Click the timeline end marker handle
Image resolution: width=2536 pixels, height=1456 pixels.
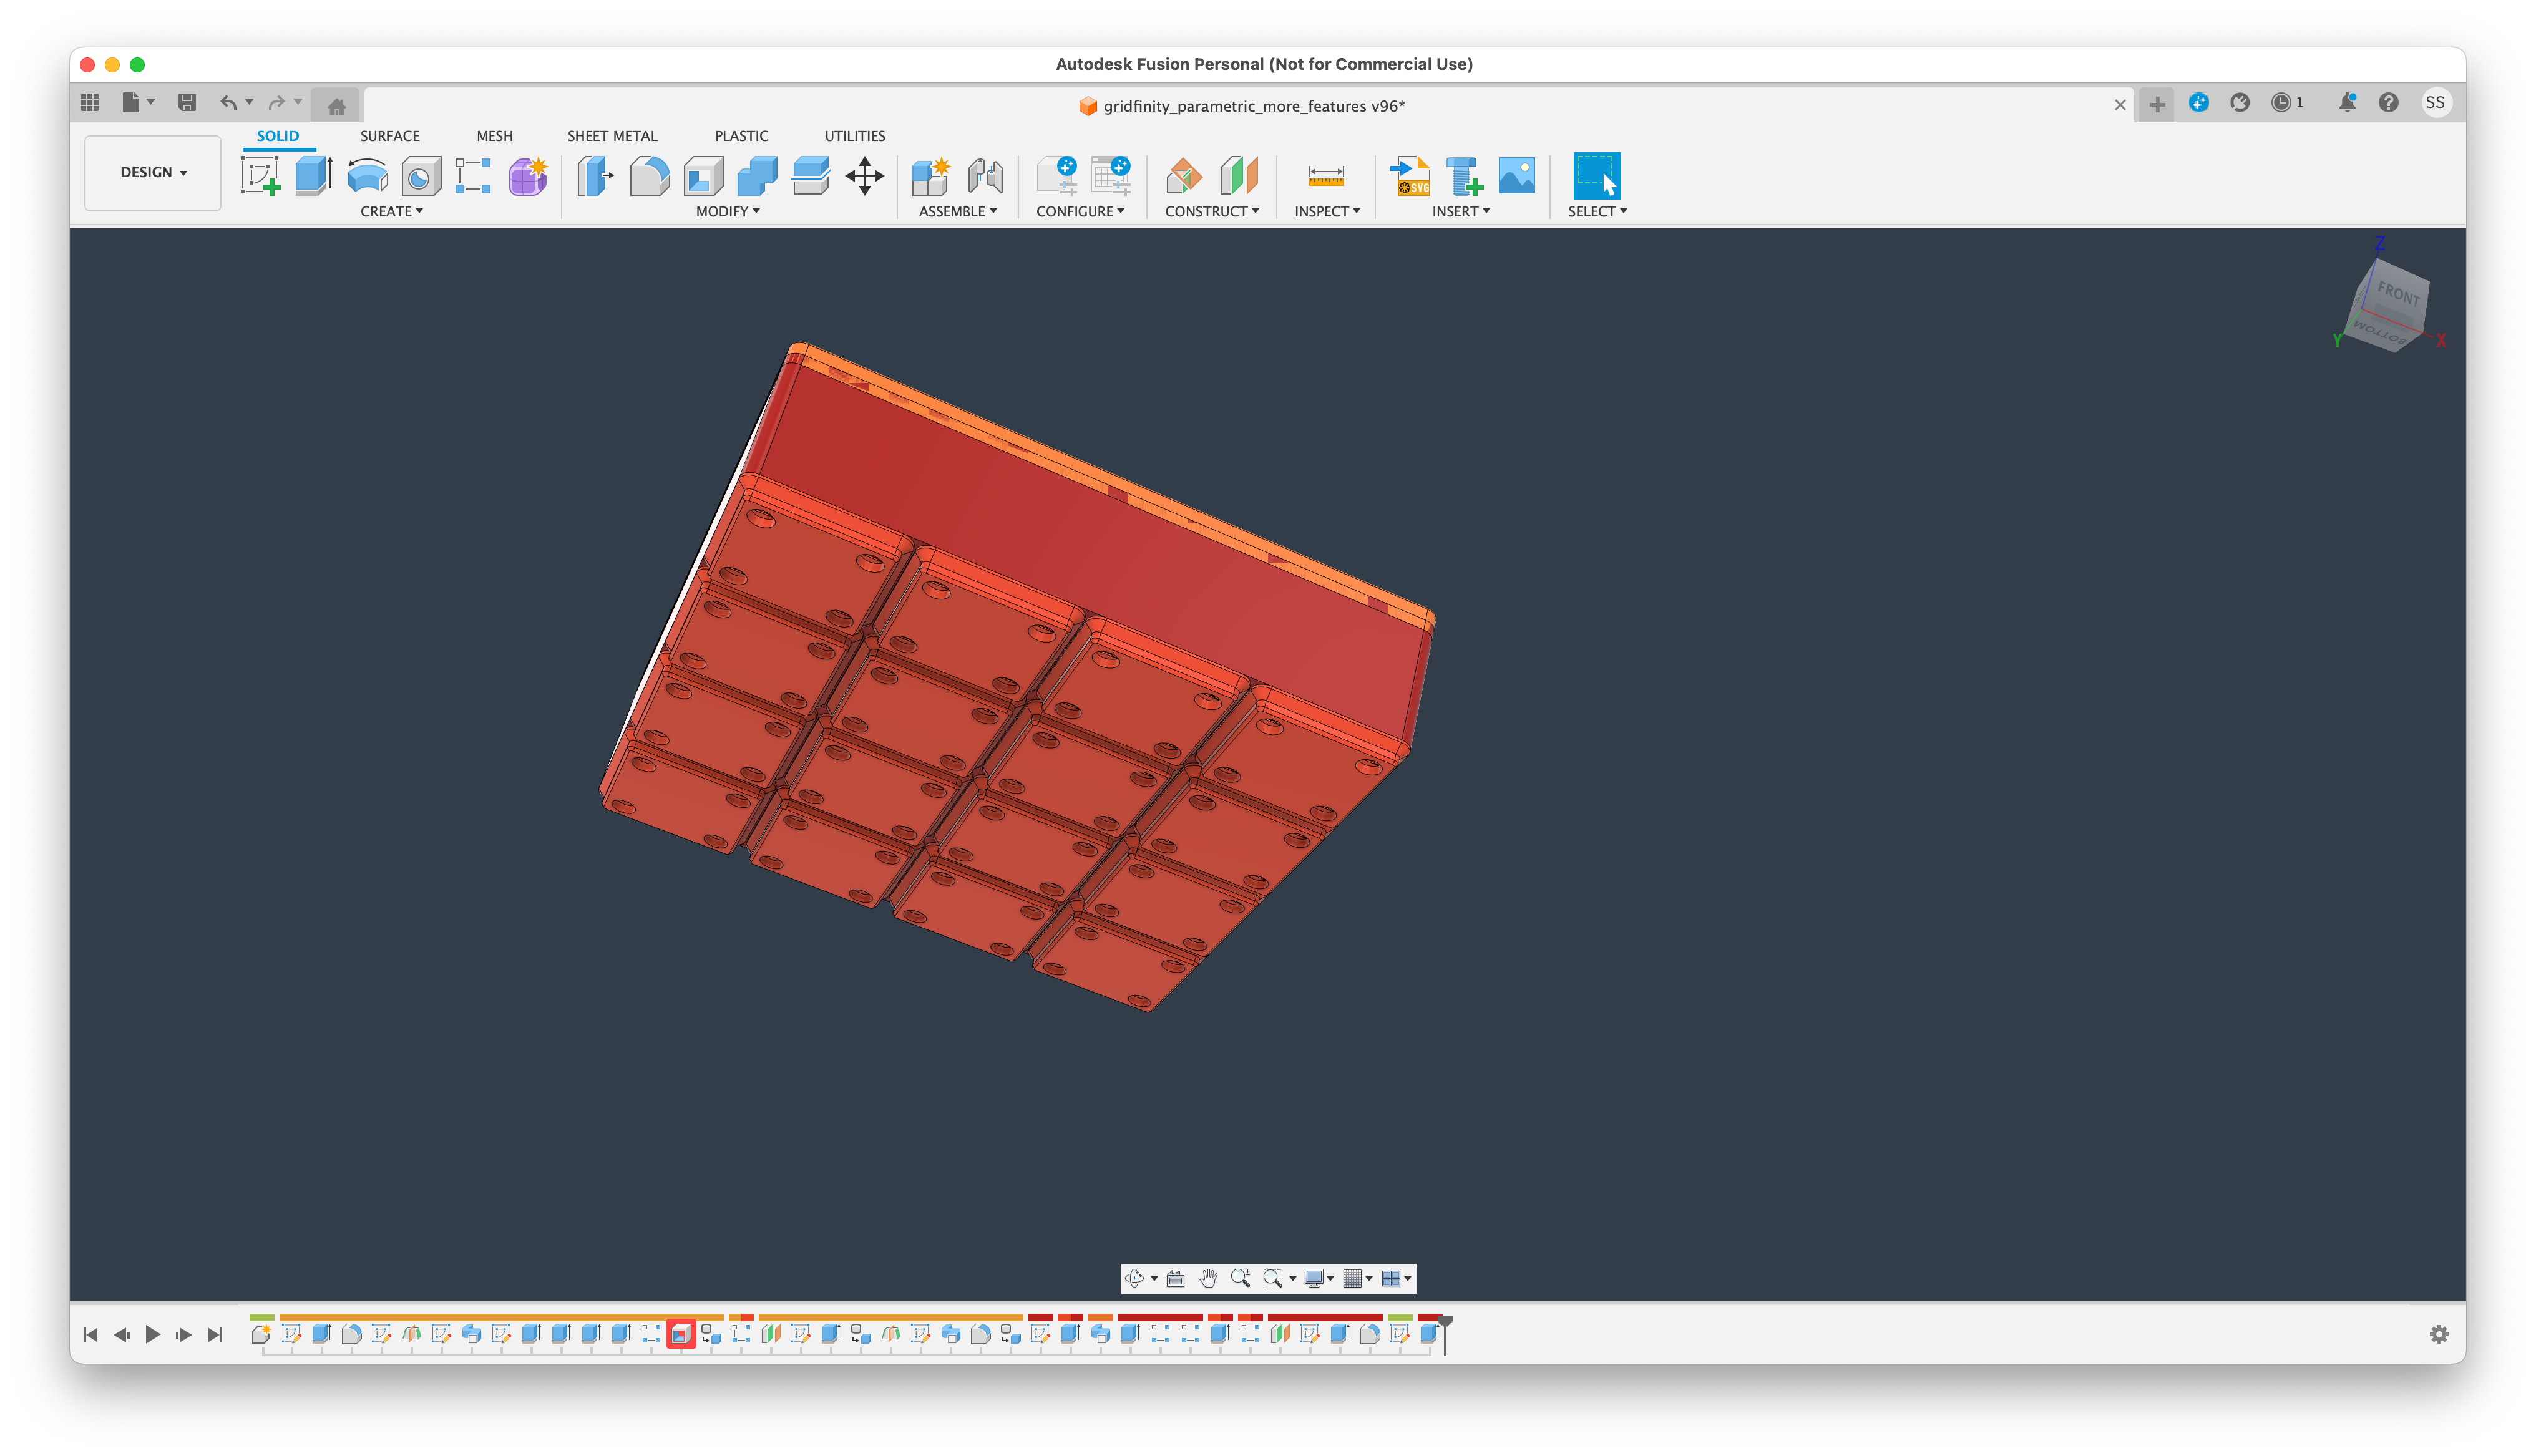click(x=1445, y=1324)
